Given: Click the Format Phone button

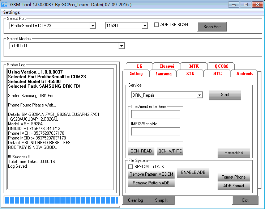Looking at the screenshot, I should (x=234, y=177).
